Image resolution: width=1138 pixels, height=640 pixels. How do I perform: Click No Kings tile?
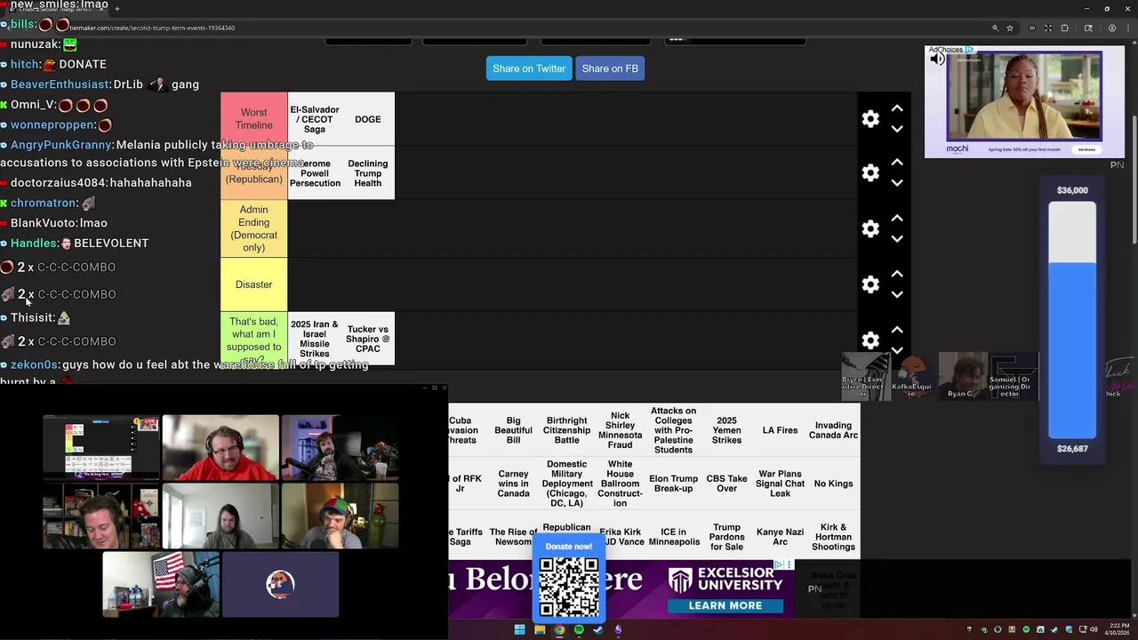(833, 484)
